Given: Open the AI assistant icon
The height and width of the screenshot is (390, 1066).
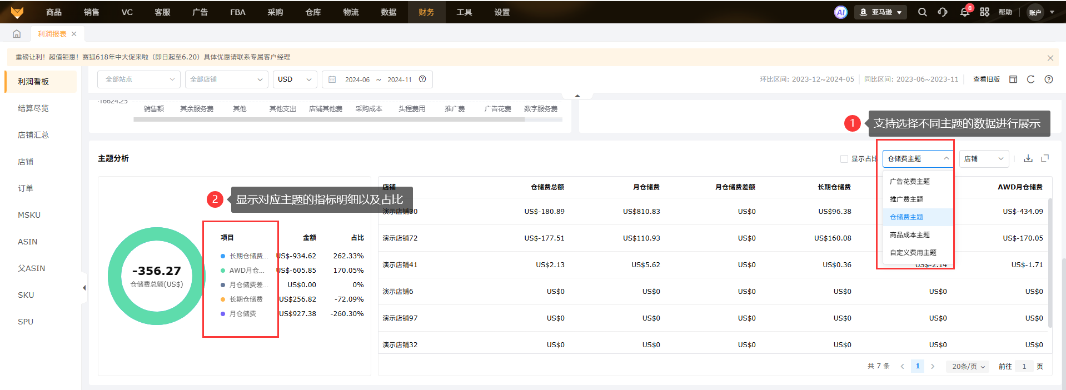Looking at the screenshot, I should coord(840,12).
